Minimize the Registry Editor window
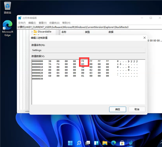The width and height of the screenshot is (162, 147). (x=142, y=18)
